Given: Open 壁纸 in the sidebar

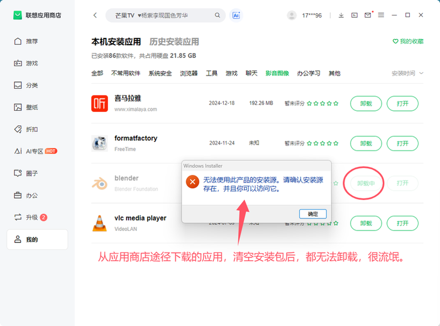Looking at the screenshot, I should click(x=26, y=107).
